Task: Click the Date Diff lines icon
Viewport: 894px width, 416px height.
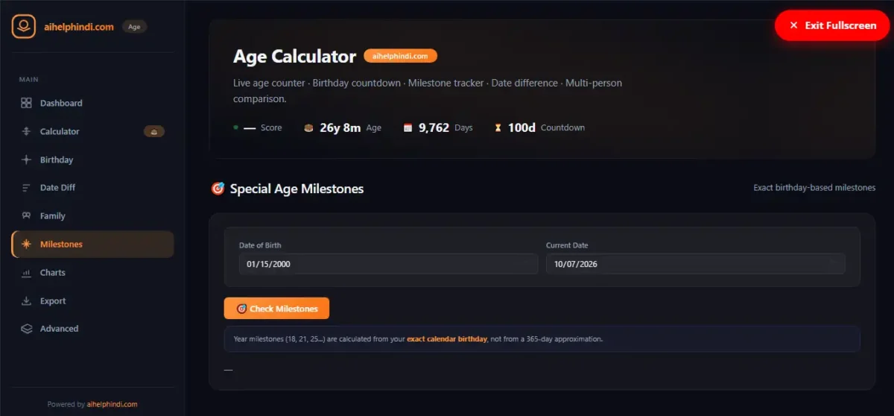Action: (x=26, y=188)
